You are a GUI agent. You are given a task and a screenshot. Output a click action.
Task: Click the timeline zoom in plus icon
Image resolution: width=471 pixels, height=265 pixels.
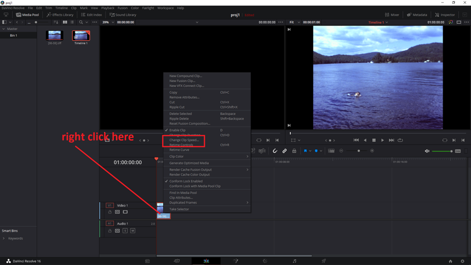pyautogui.click(x=372, y=151)
